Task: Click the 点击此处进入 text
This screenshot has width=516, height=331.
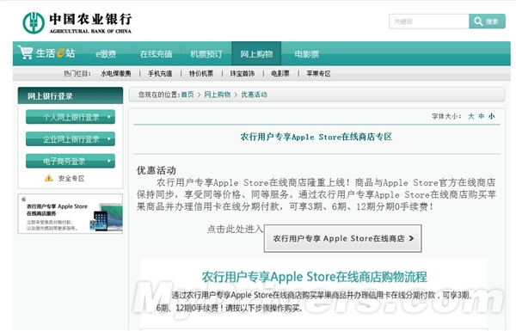Action: coord(235,229)
